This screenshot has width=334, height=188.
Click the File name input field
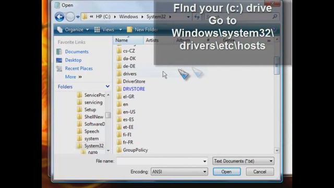coord(159,161)
